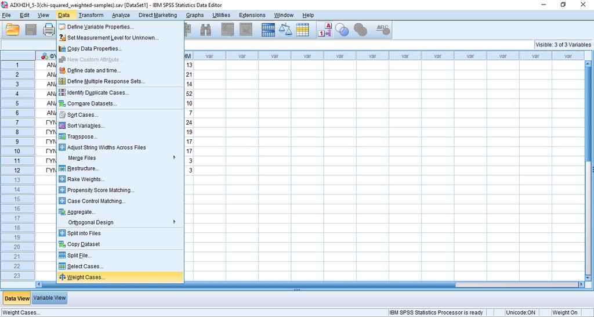Switch to the Variable View tab
Viewport: 594px width, 317px height.
pyautogui.click(x=50, y=298)
